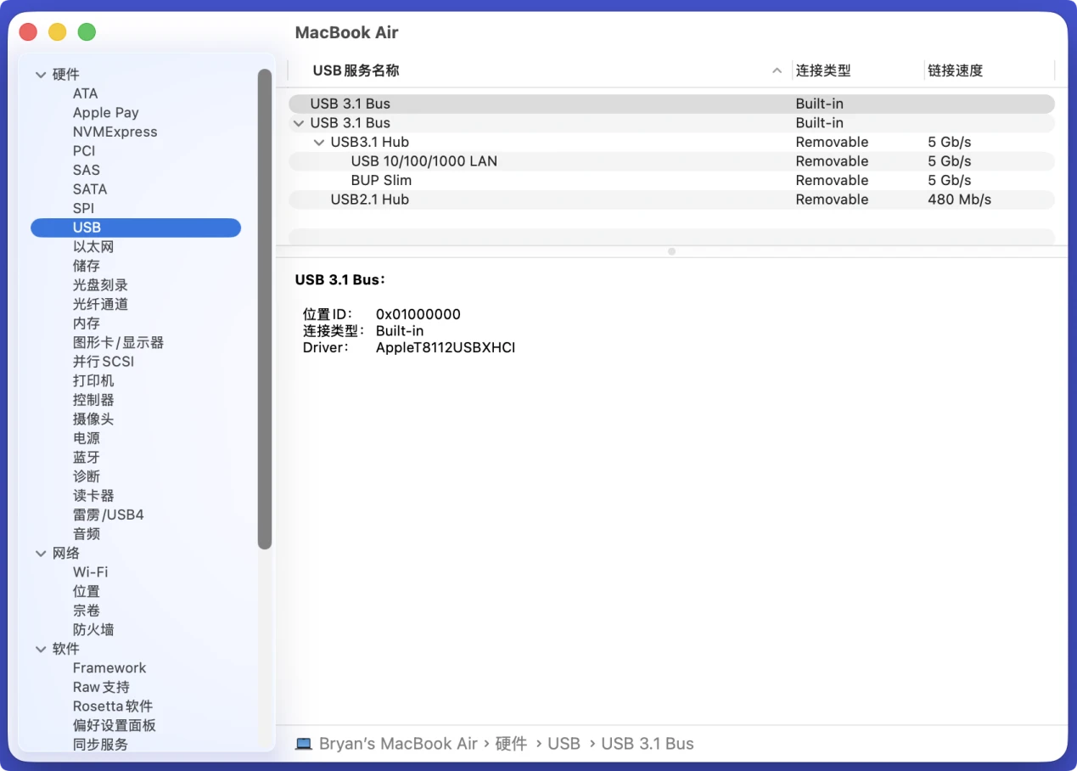Image resolution: width=1077 pixels, height=771 pixels.
Task: Collapse the USB3.1 Hub tree row
Action: pos(318,143)
